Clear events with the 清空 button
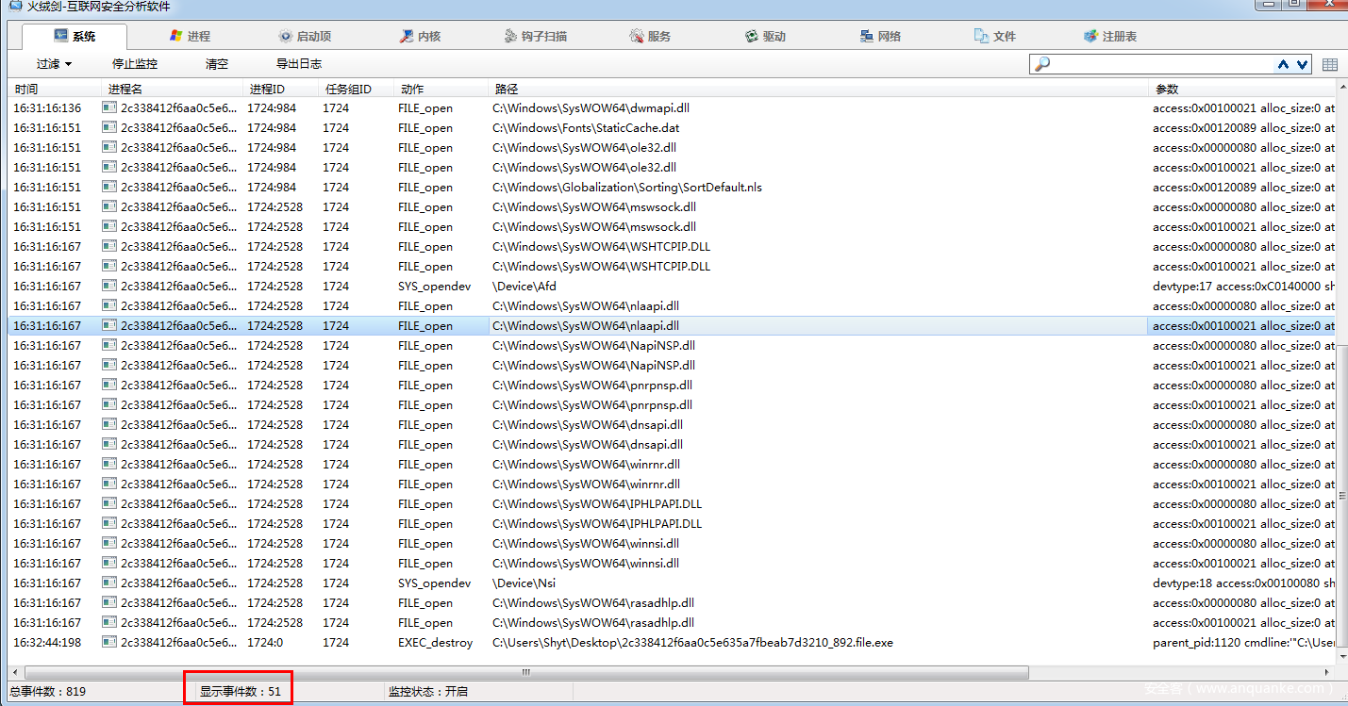This screenshot has height=706, width=1348. point(217,64)
